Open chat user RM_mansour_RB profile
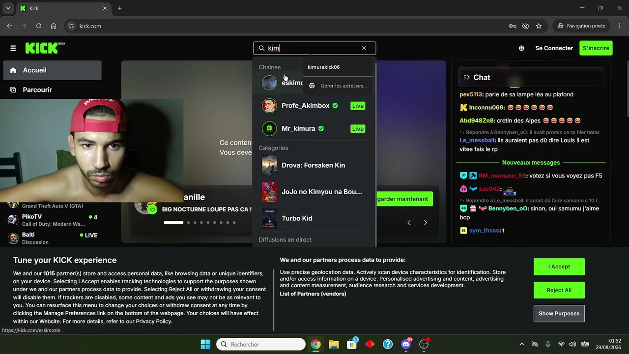The width and height of the screenshot is (629, 354). click(x=502, y=176)
